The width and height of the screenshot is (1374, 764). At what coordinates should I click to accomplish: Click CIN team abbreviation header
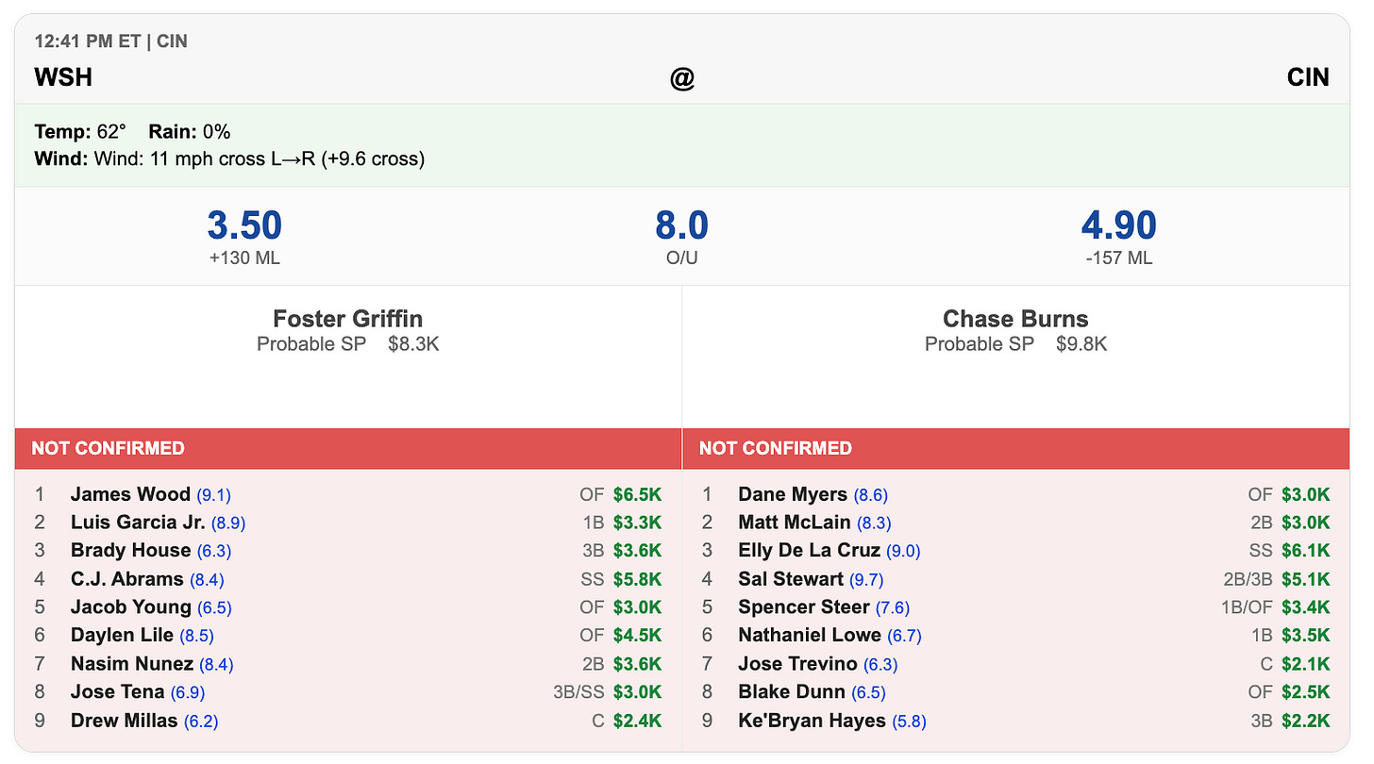pyautogui.click(x=1308, y=77)
